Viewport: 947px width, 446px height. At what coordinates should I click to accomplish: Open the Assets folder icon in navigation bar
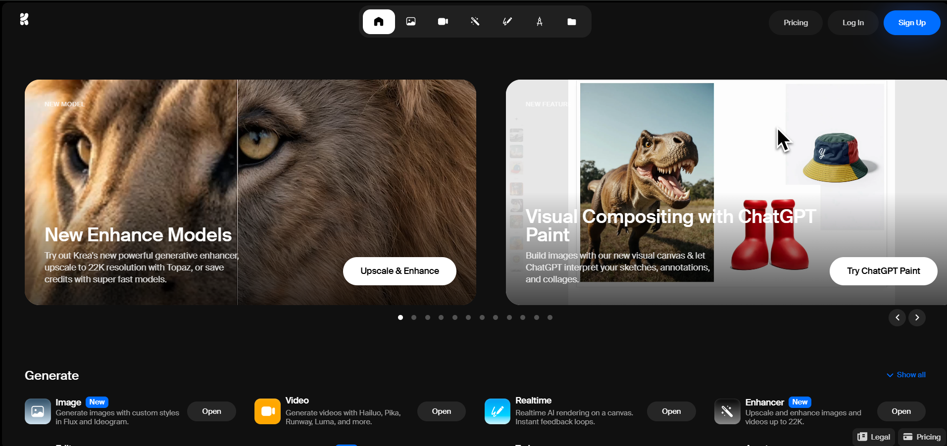572,22
